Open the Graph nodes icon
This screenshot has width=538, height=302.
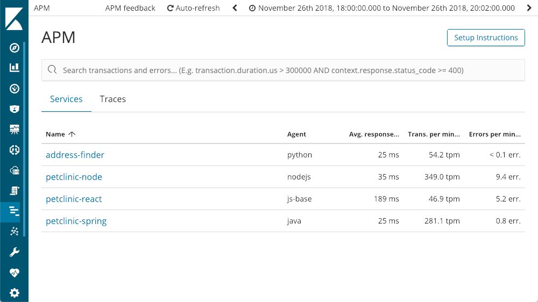tap(14, 232)
